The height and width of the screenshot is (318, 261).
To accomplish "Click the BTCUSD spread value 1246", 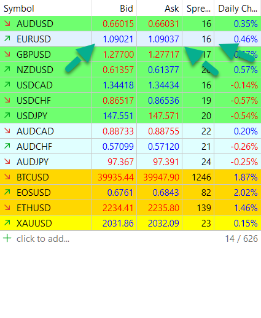I will coord(201,177).
